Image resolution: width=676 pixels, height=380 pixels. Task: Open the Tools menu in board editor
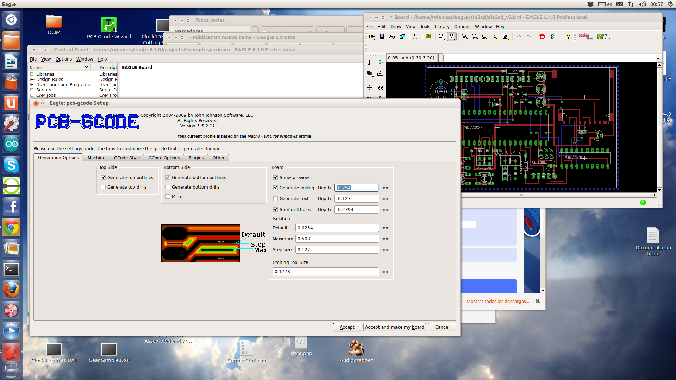[x=425, y=27]
